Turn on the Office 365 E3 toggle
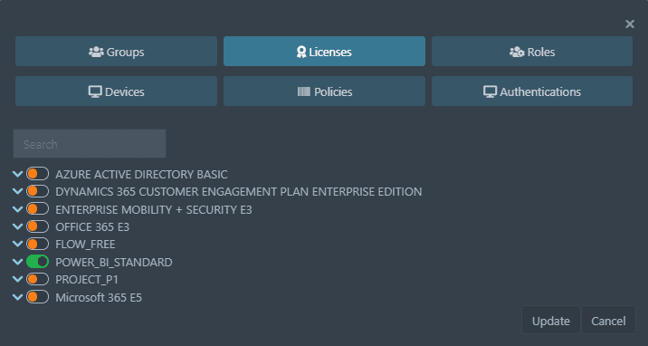 tap(38, 226)
